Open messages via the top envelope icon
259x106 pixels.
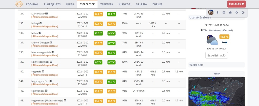tap(224, 12)
